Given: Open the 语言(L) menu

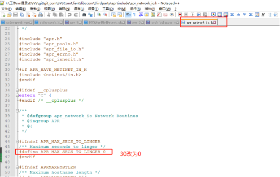Looking at the screenshot, I should [79, 9].
